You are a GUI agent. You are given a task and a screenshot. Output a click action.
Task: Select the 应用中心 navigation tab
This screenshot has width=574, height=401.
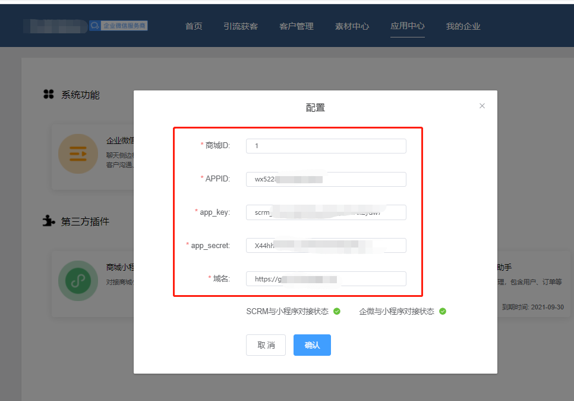pos(408,26)
